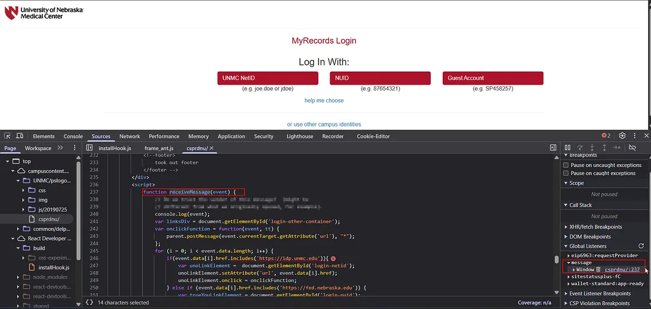Collapse the UNMC/pslogo folder
This screenshot has height=309, width=651.
(18, 181)
